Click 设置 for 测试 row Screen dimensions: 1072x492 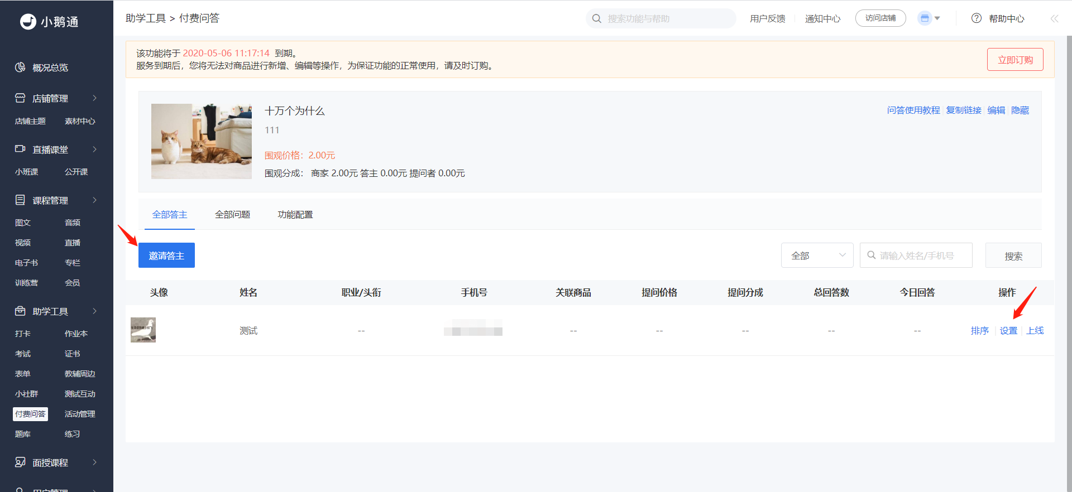click(1008, 331)
